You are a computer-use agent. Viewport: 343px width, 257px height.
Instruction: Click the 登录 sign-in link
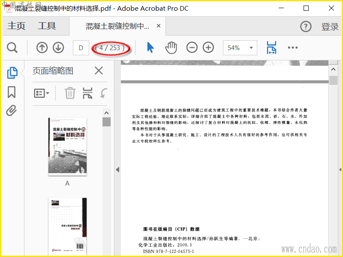pyautogui.click(x=330, y=27)
